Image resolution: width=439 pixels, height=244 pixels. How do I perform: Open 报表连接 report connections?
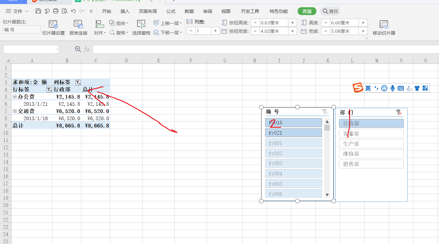(78, 28)
